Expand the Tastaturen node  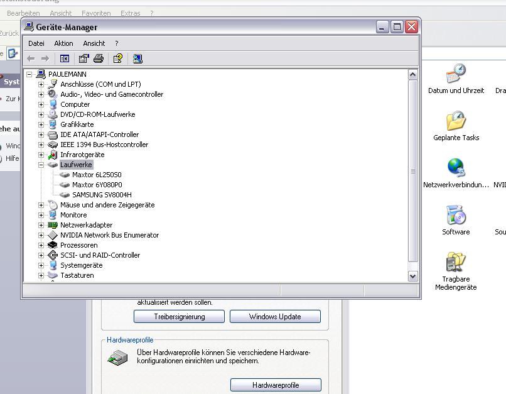pyautogui.click(x=41, y=275)
